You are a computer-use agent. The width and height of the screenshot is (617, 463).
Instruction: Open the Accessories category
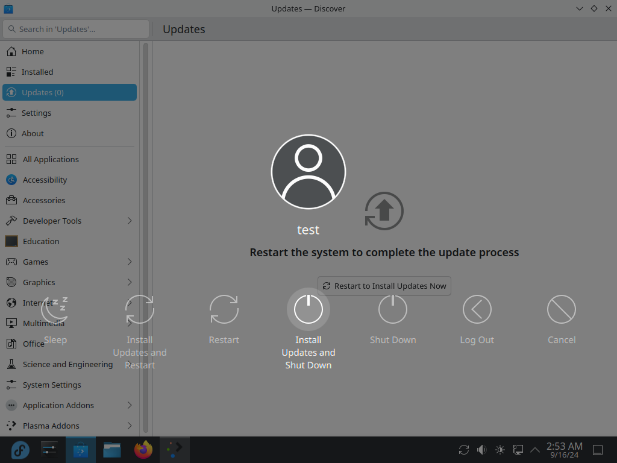point(70,200)
